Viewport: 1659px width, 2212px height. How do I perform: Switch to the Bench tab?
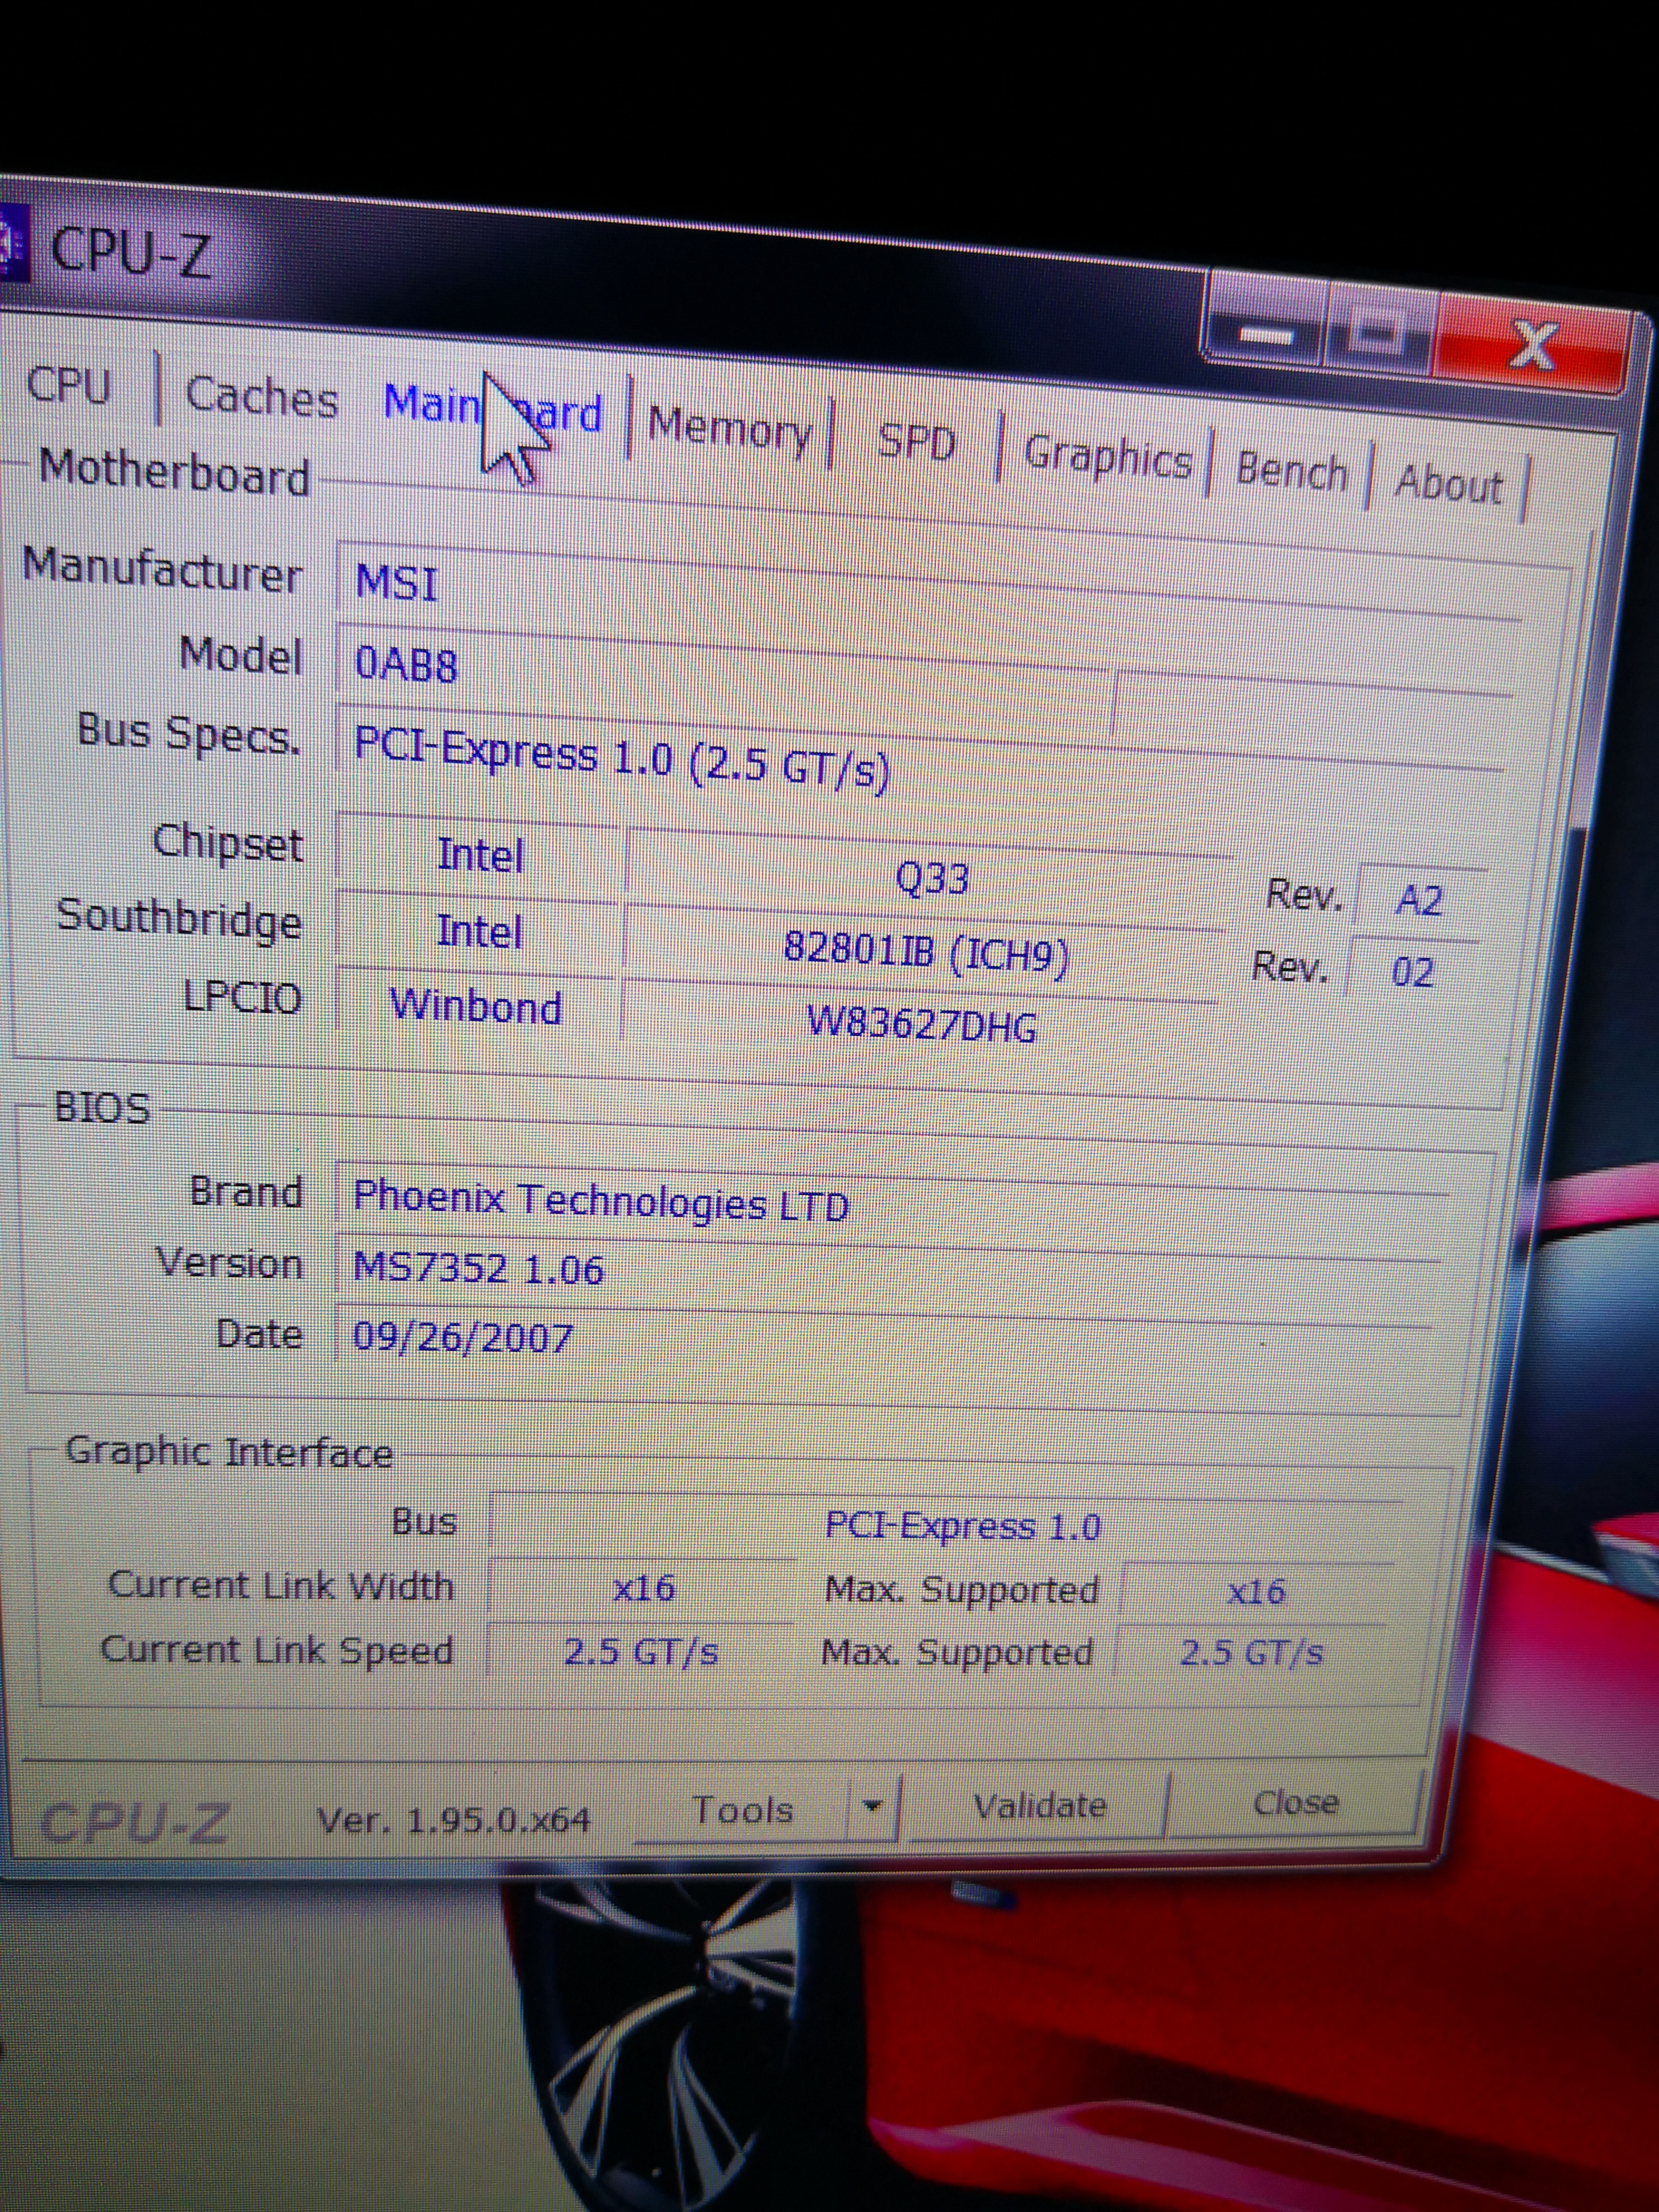click(1291, 471)
